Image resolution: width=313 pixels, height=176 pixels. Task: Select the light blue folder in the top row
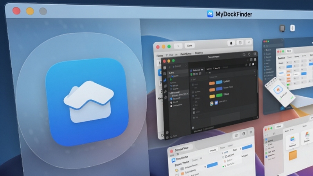[219, 82]
